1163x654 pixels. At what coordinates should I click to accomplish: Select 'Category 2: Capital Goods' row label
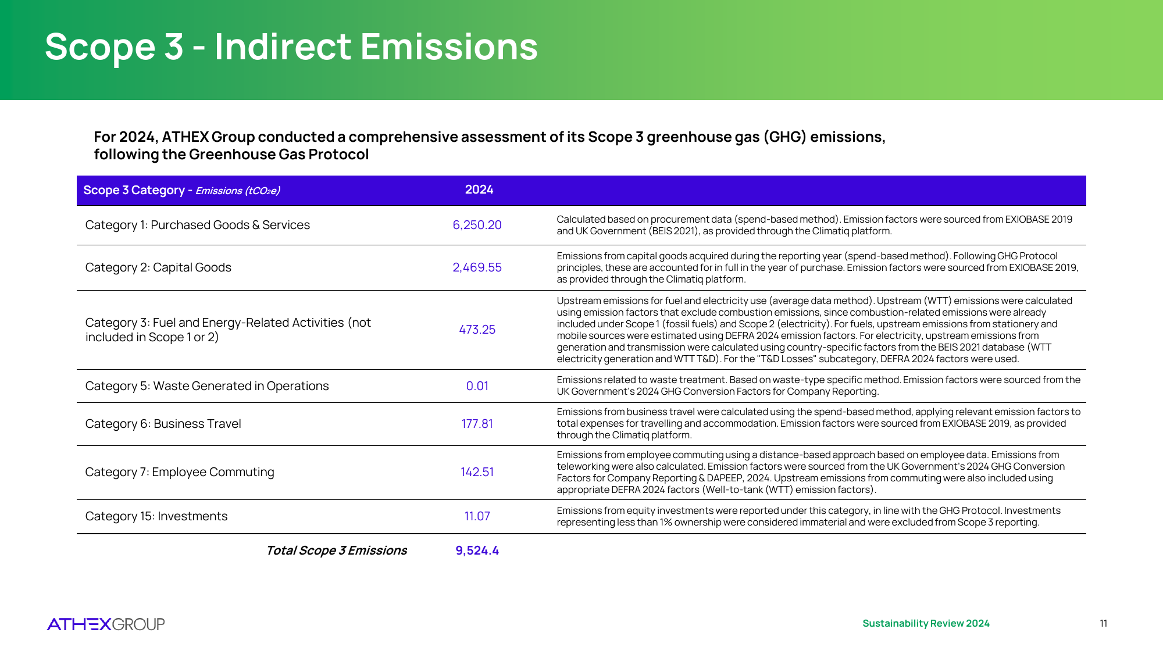158,267
